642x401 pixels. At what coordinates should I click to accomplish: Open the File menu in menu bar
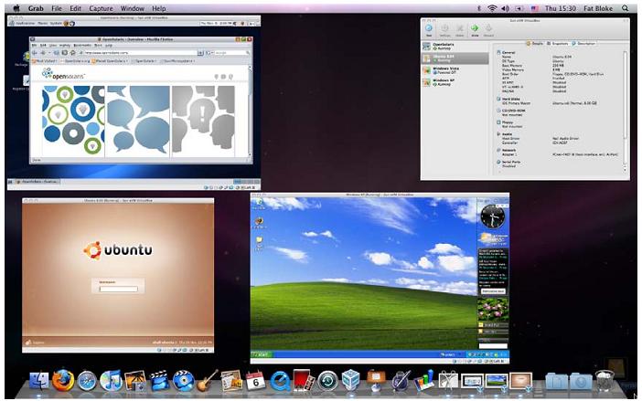57,8
